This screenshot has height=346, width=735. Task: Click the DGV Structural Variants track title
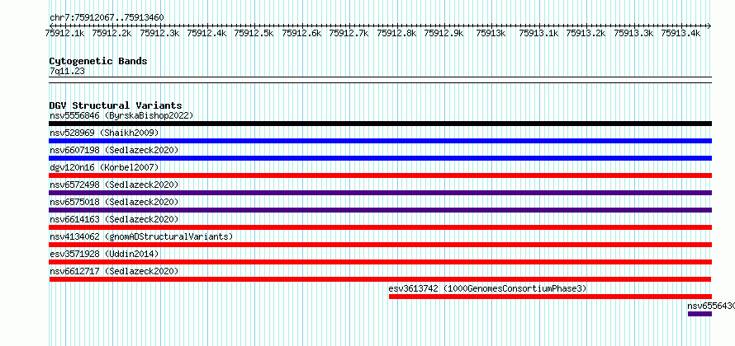tap(116, 105)
